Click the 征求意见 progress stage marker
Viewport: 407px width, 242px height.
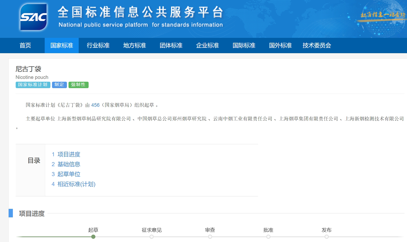152,237
